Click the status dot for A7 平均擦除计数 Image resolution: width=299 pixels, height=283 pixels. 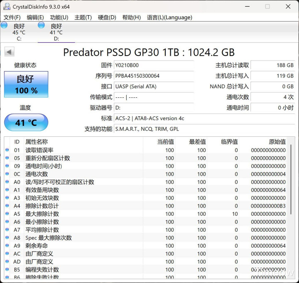pos(7,230)
